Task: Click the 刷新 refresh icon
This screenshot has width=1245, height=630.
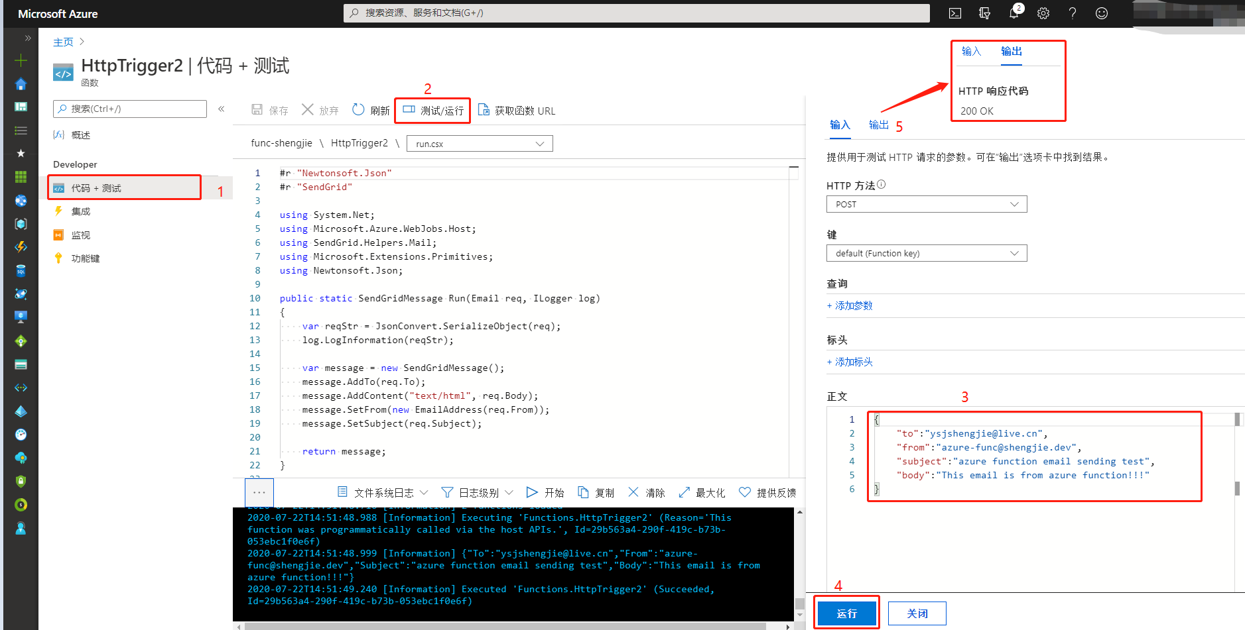Action: (x=358, y=110)
